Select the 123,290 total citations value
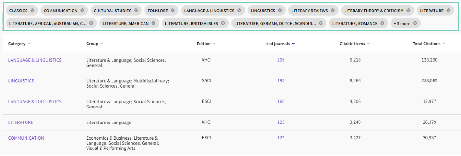The width and height of the screenshot is (461, 156). [429, 60]
